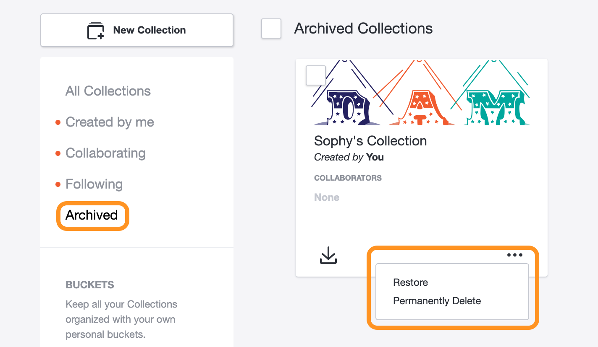Click the Archived Collections heading
598x347 pixels.
coord(363,28)
